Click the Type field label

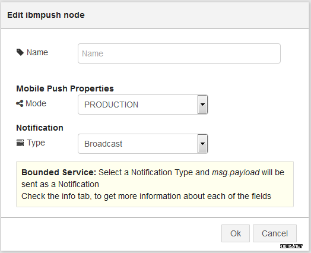(x=36, y=143)
